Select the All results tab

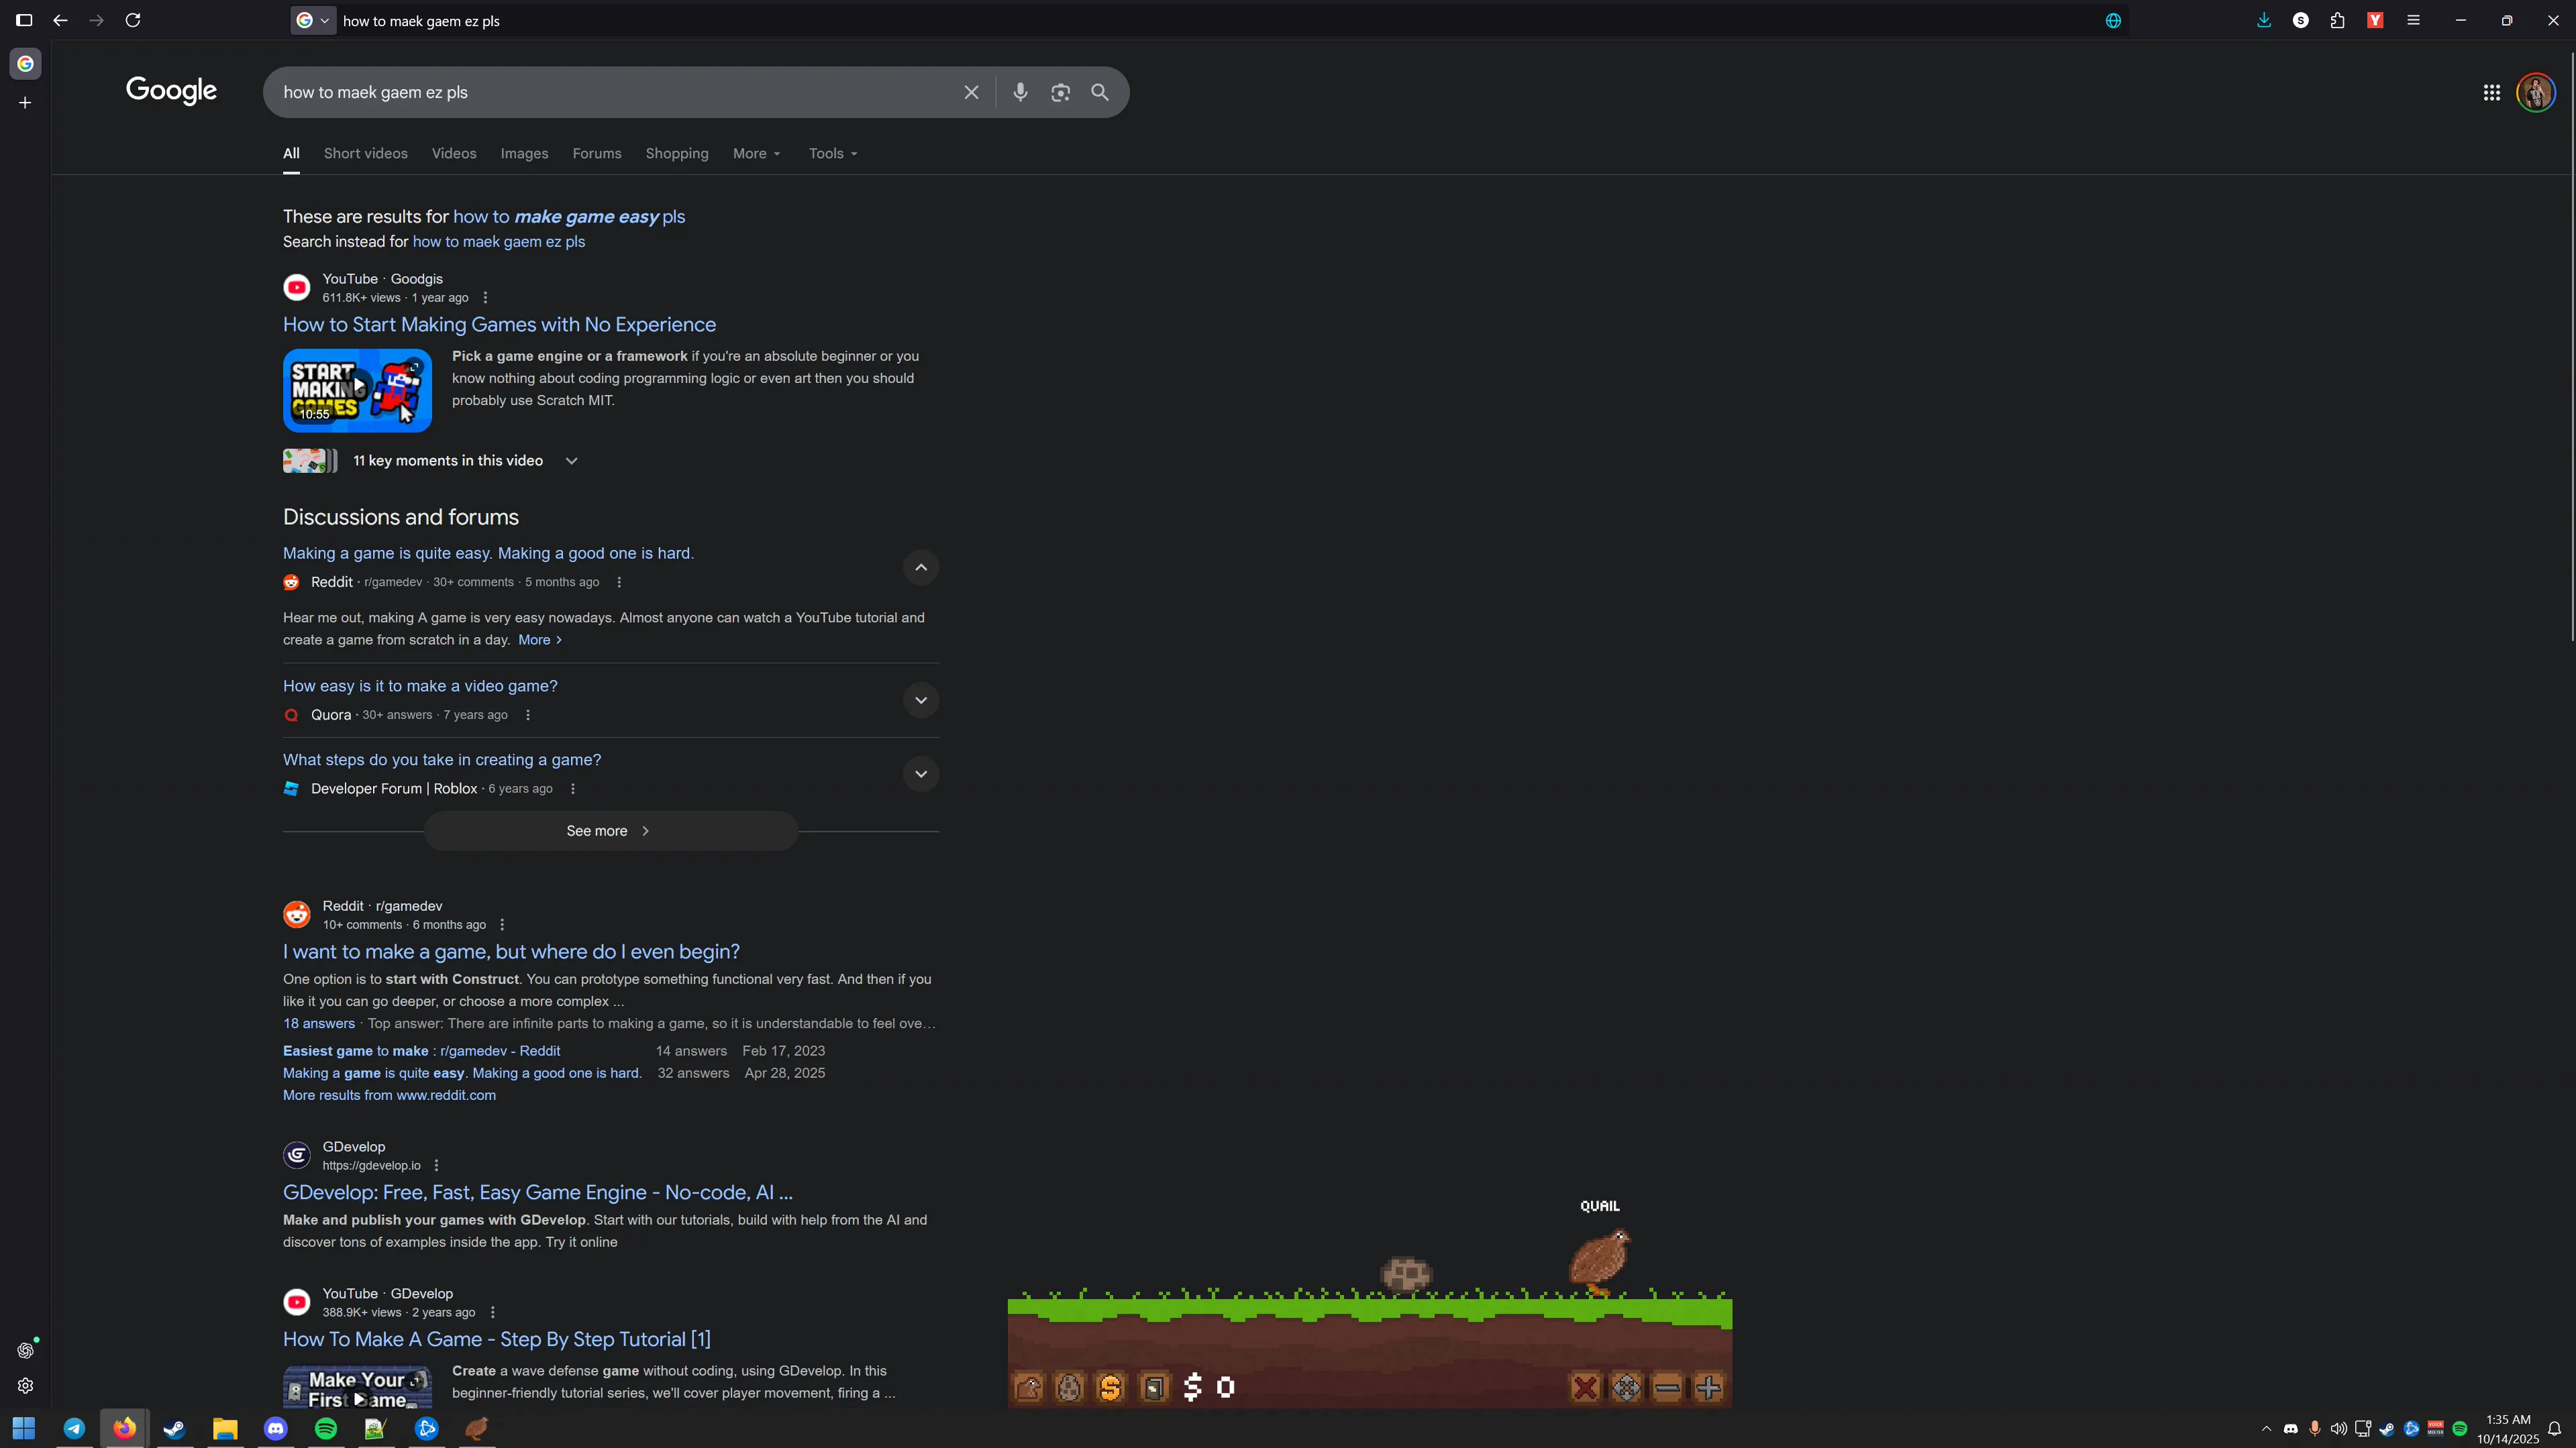point(291,154)
